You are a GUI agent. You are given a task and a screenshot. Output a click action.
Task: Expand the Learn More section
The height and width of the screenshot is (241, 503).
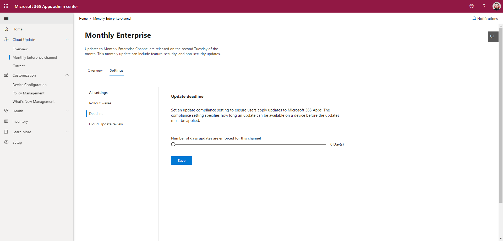[x=67, y=132]
